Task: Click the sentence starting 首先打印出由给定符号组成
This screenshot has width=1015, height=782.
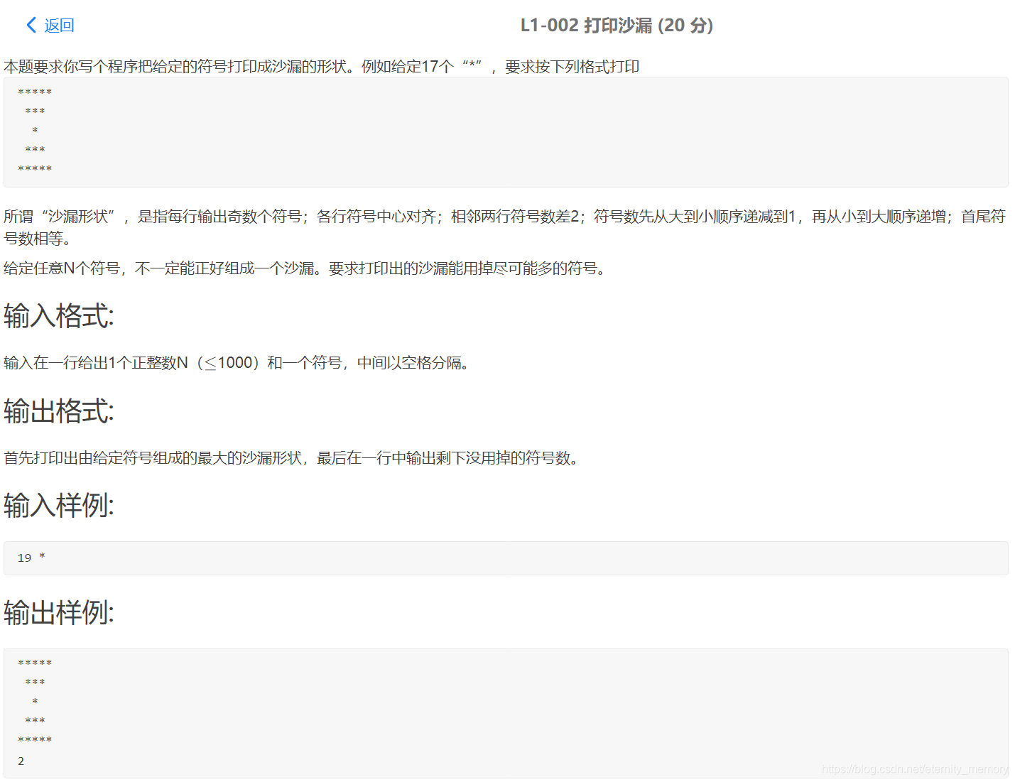Action: point(293,458)
